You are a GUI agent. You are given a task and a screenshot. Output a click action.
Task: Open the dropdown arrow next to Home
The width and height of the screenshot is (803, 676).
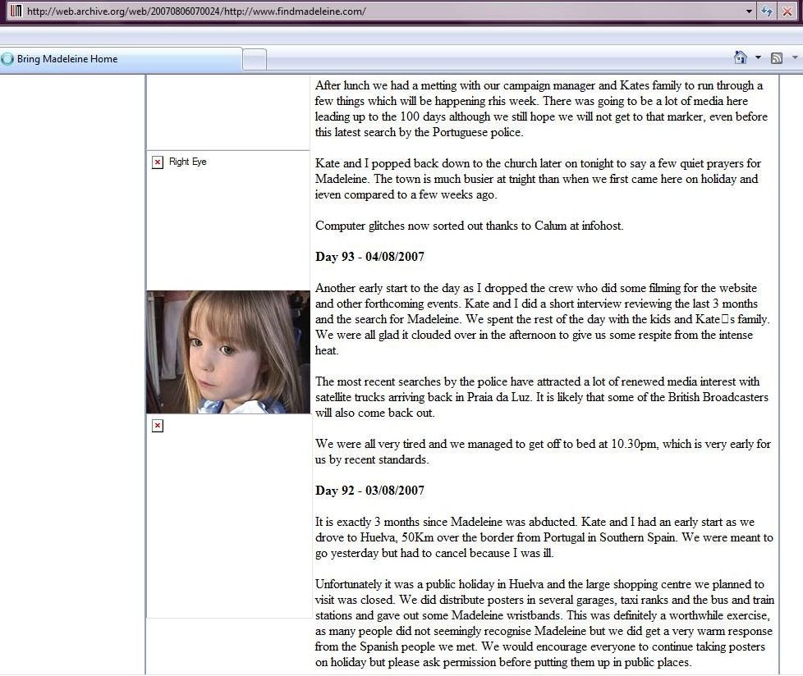[758, 58]
